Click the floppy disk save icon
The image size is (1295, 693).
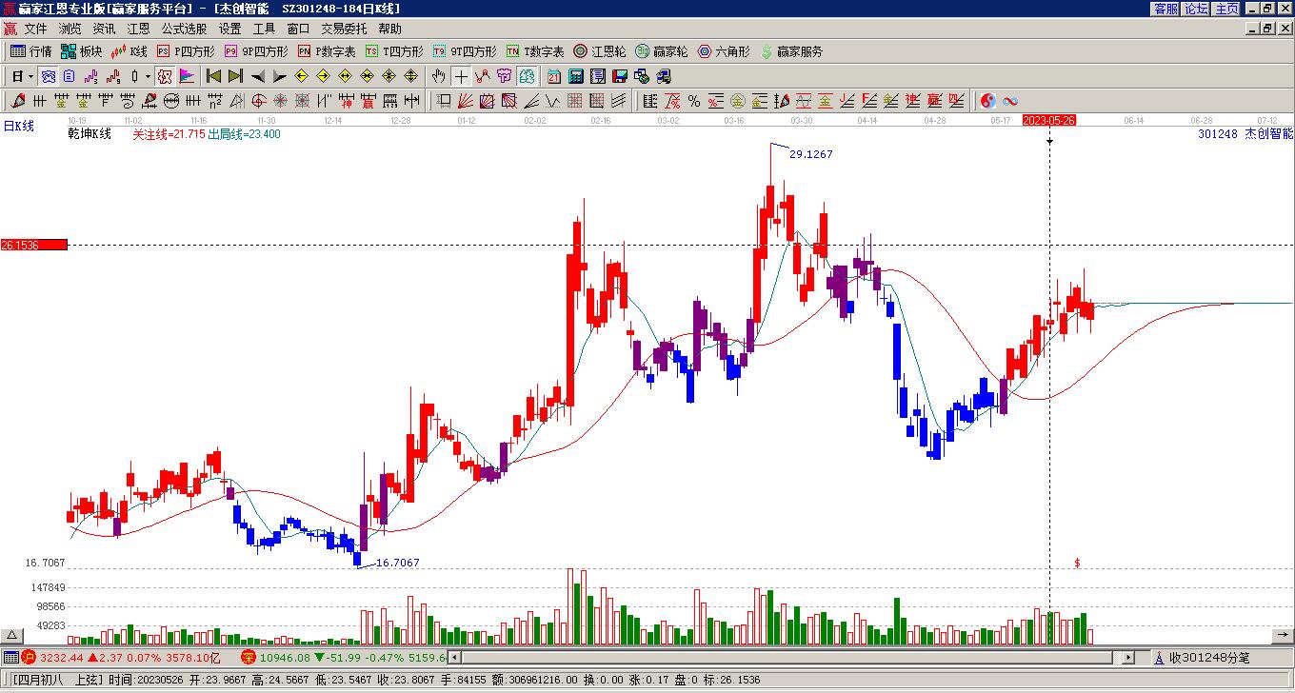pos(620,76)
